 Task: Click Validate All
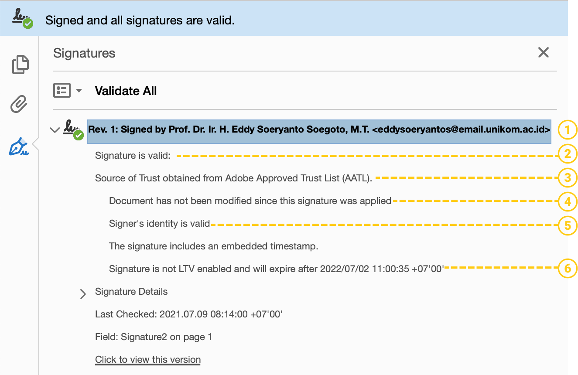click(x=126, y=91)
